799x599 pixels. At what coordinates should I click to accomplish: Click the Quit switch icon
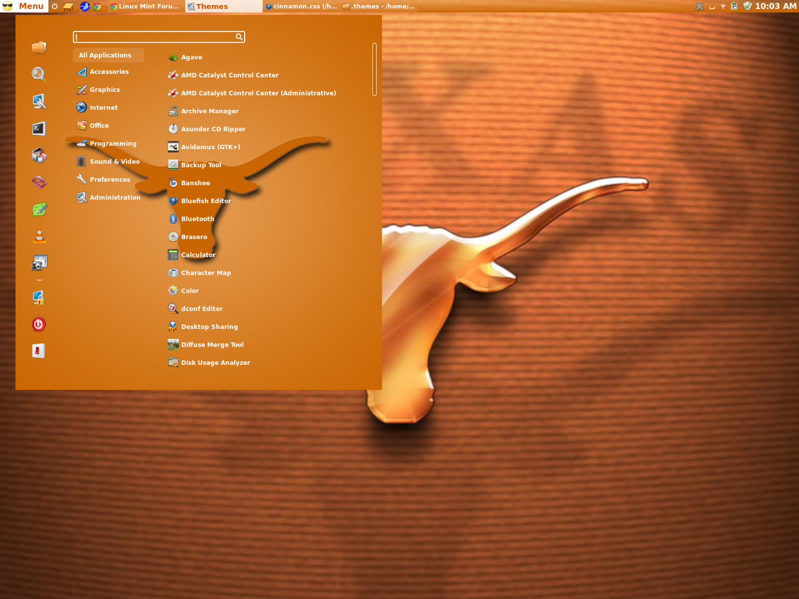click(39, 351)
